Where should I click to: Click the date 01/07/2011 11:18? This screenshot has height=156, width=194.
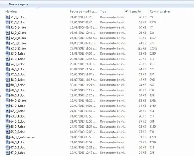point(83,79)
